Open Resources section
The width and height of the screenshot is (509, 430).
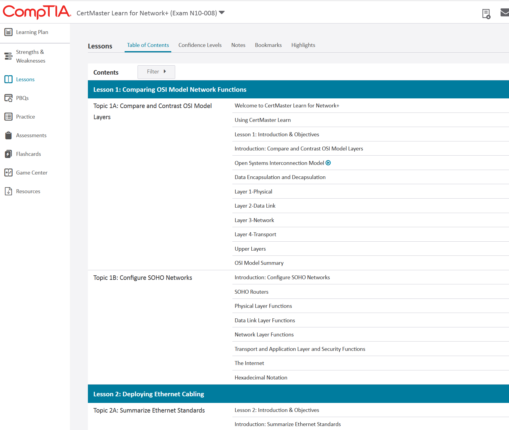pos(28,191)
